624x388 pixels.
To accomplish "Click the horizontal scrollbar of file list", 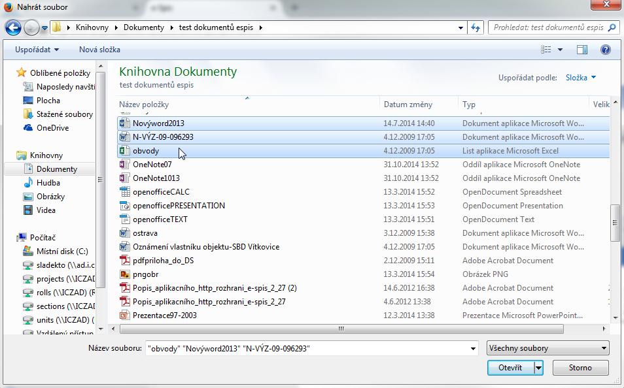I will (341, 329).
